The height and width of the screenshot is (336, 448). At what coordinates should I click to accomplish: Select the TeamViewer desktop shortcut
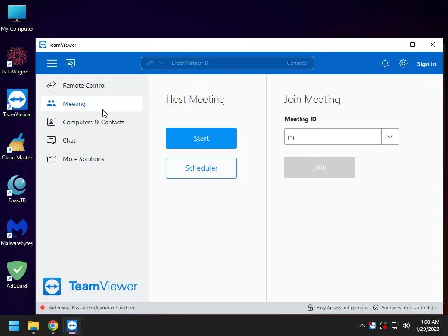click(17, 103)
